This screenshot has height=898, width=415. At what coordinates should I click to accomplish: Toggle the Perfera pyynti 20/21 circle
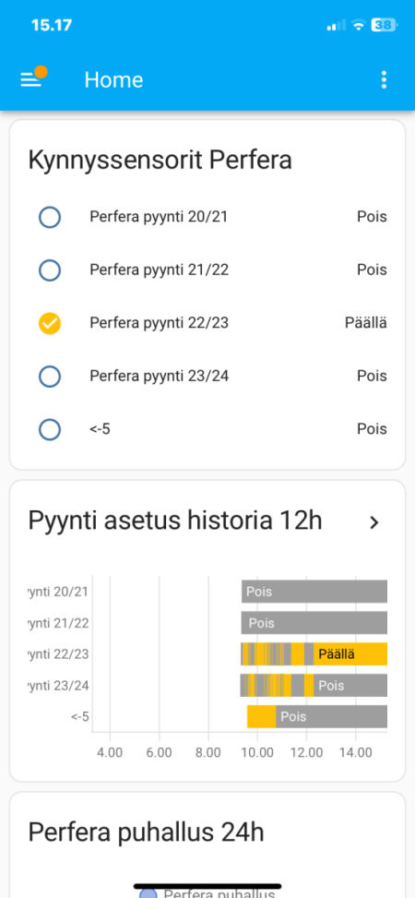click(x=50, y=217)
